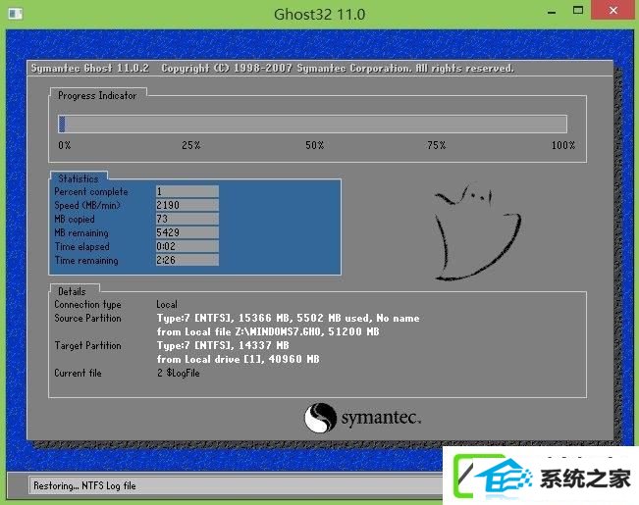Click the Symantec Ghost 11.0.2 copyright header
639x505 pixels.
(273, 68)
